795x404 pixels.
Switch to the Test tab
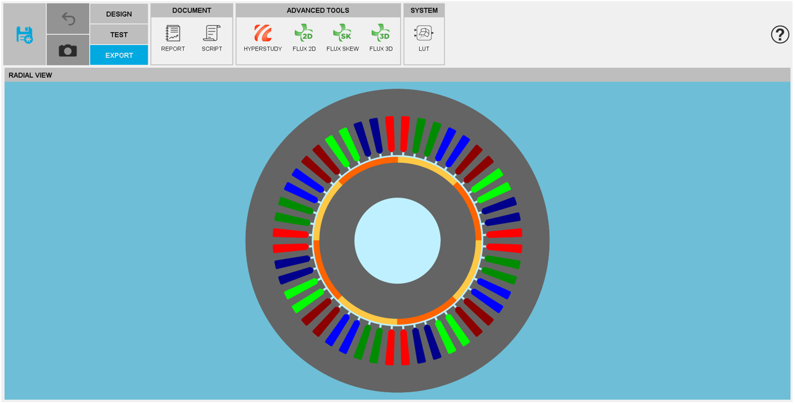[119, 35]
